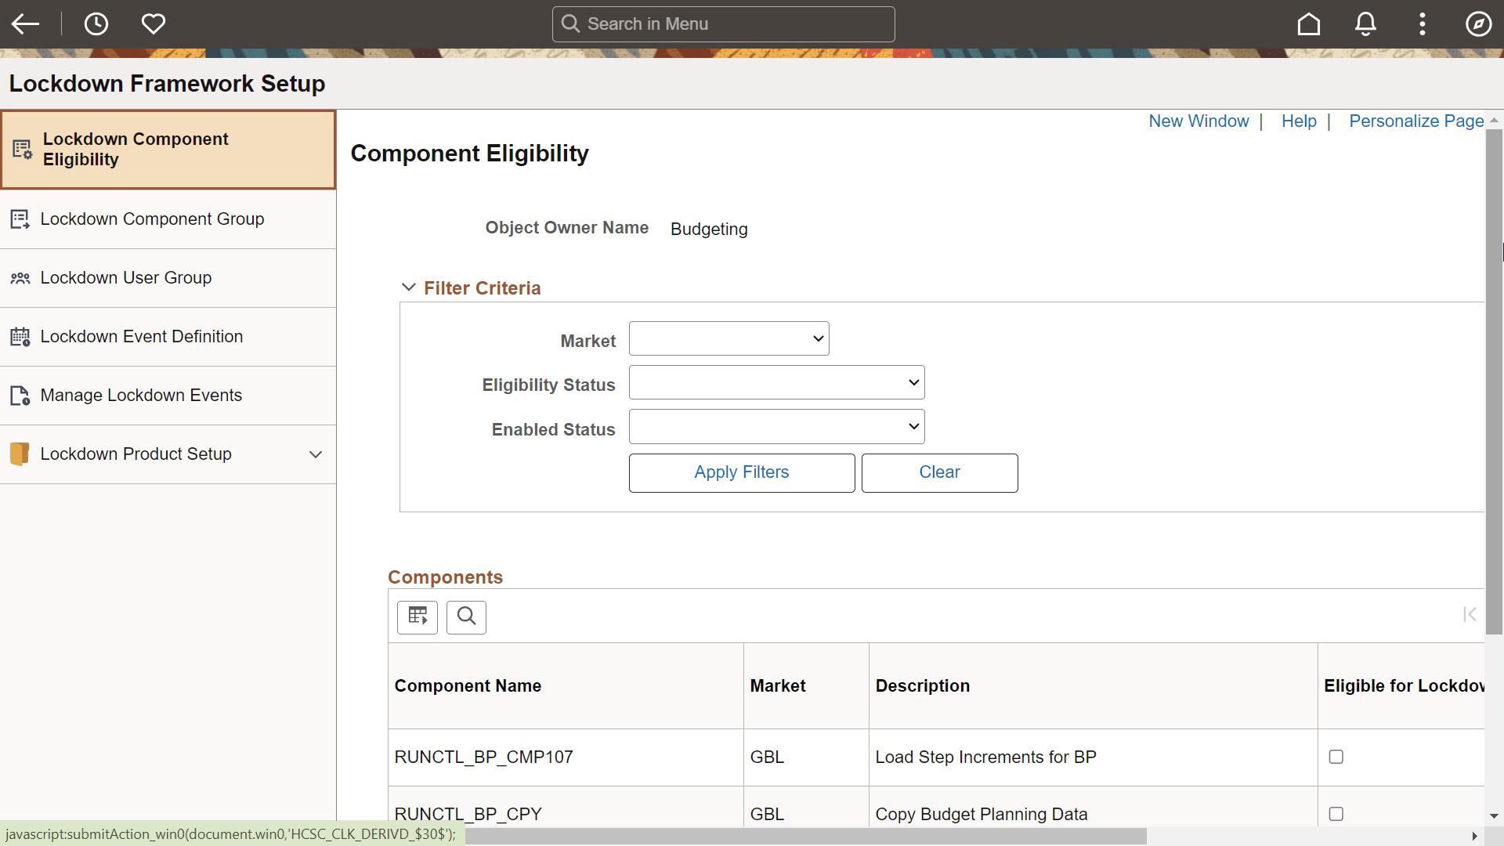1504x846 pixels.
Task: Click the Lockdown Component Group sidebar icon
Action: [x=20, y=219]
